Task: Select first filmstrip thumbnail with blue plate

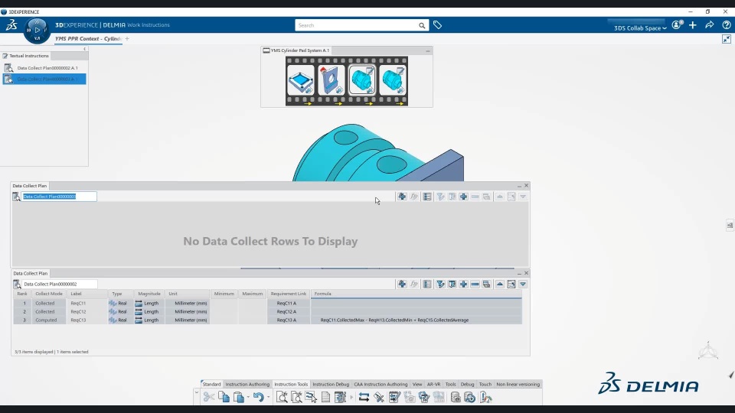Action: (x=300, y=80)
